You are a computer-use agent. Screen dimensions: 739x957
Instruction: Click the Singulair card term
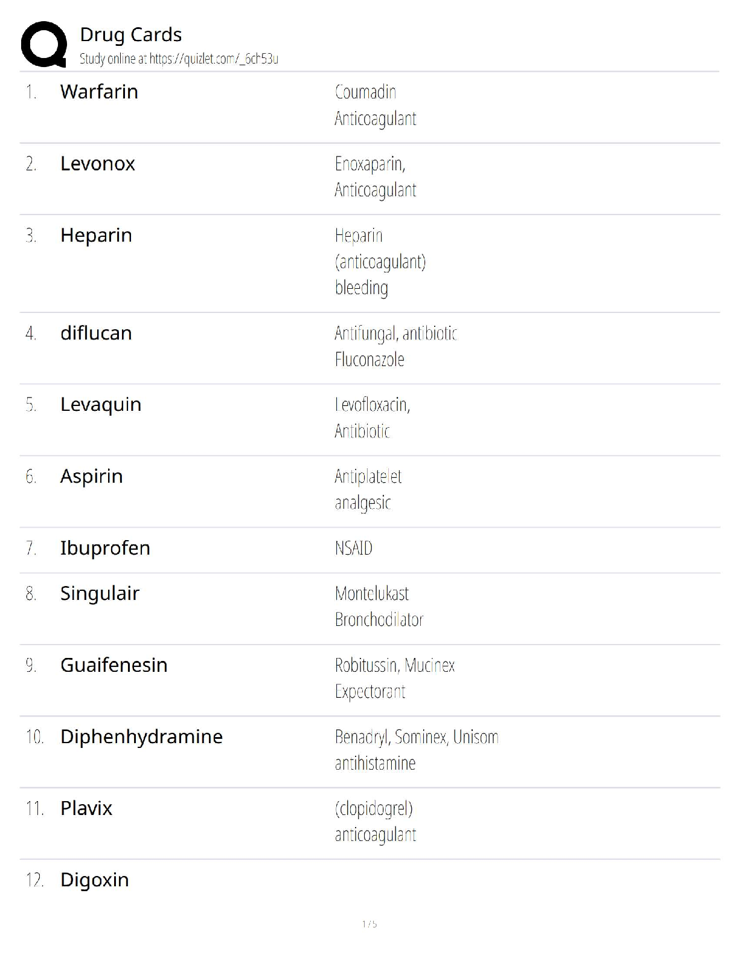100,593
